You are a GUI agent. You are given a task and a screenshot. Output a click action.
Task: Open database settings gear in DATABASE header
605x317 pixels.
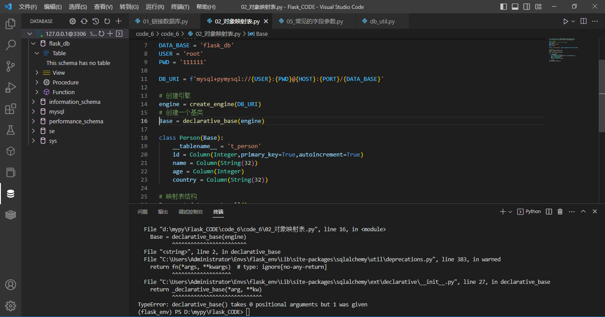coord(73,21)
